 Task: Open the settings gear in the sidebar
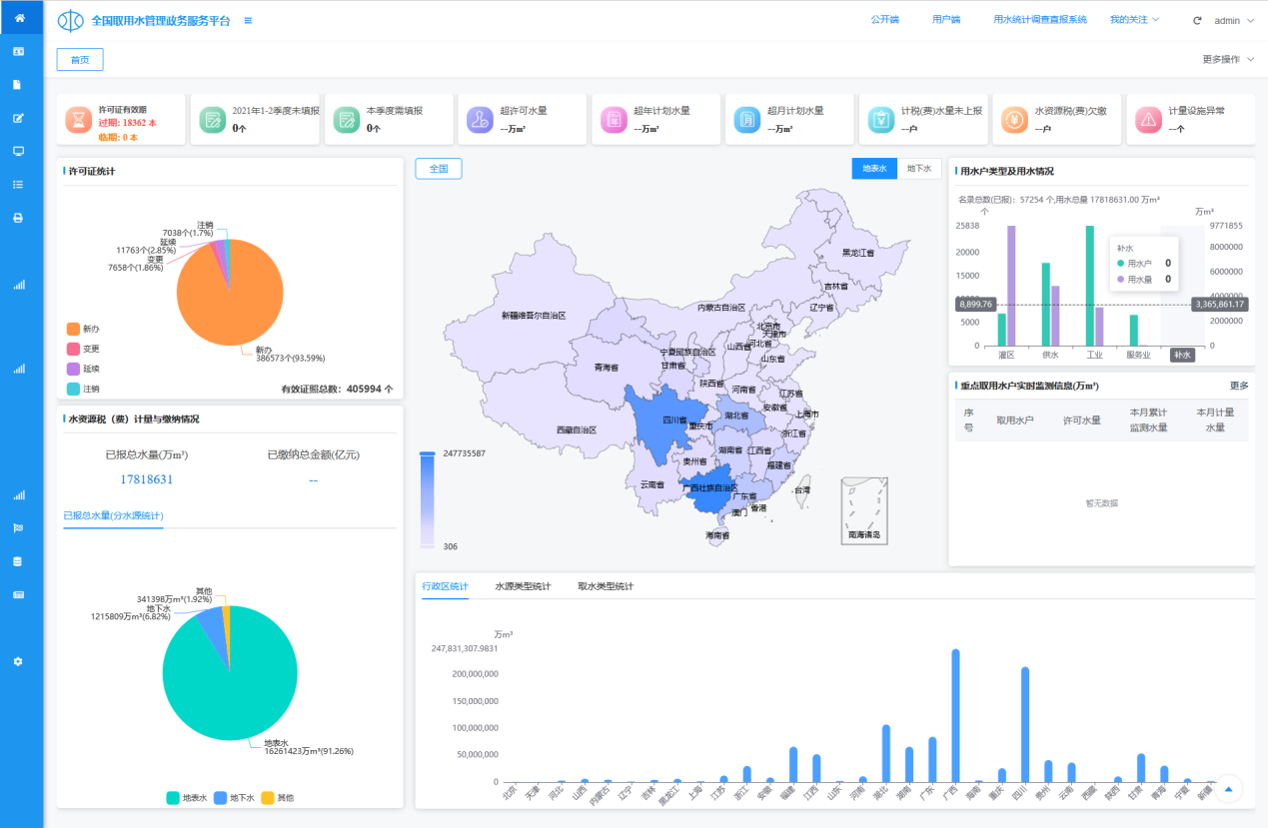[18, 661]
